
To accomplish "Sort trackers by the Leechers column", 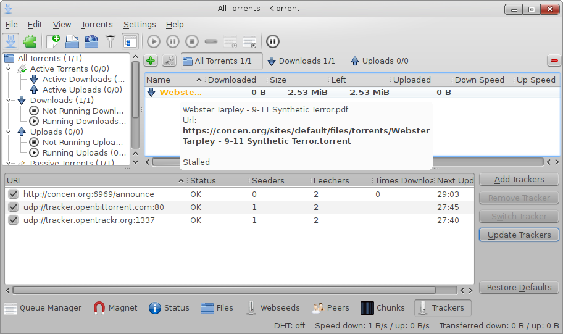I will pos(341,180).
